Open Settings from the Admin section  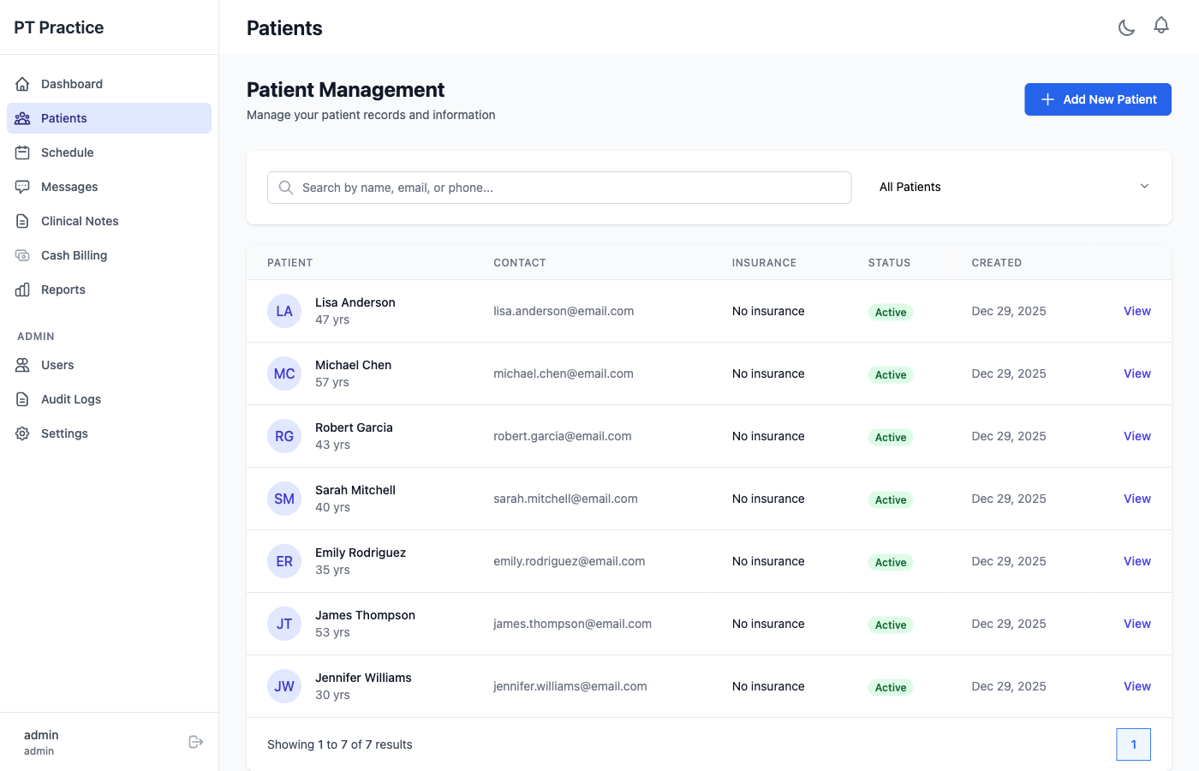tap(64, 433)
